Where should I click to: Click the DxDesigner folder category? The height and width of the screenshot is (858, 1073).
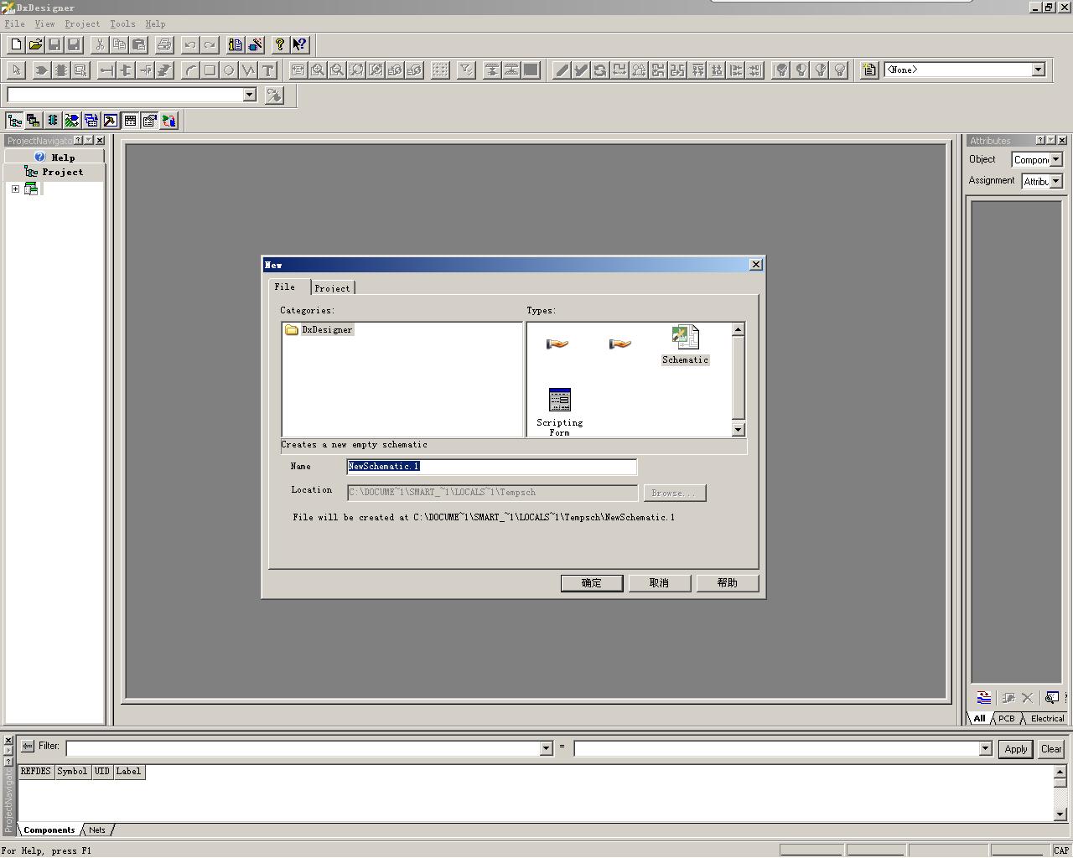coord(319,330)
